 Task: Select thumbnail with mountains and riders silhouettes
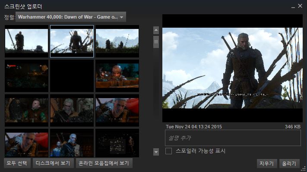coord(117,41)
